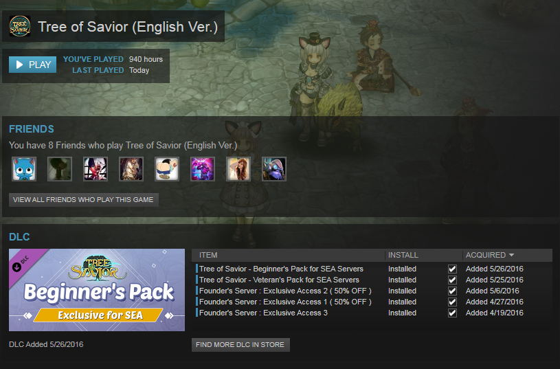The image size is (560, 369).
Task: Click the Tree of Savior game logo icon
Action: pos(20,26)
